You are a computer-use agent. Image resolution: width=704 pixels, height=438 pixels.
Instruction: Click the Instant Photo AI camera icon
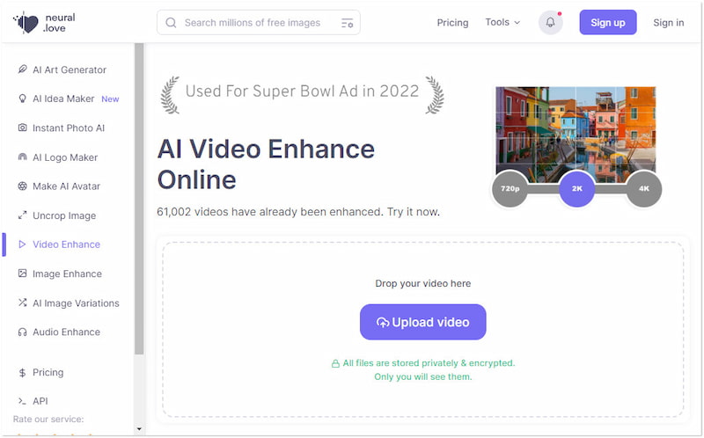pyautogui.click(x=22, y=128)
